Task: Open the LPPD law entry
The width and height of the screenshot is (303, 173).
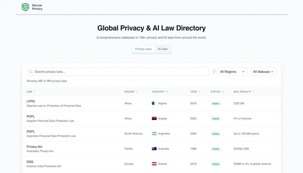Action: [x=31, y=101]
